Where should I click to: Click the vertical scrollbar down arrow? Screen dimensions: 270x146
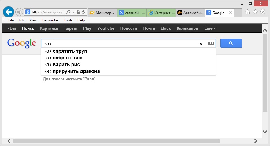click(x=265, y=132)
